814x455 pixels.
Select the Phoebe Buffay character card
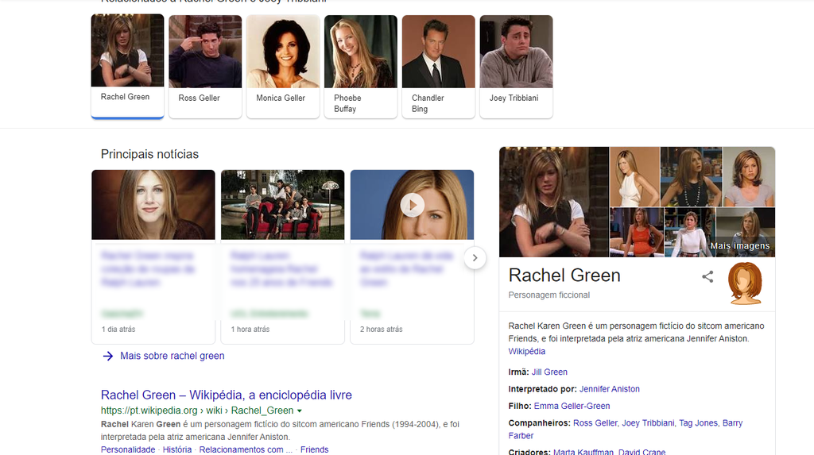click(361, 67)
